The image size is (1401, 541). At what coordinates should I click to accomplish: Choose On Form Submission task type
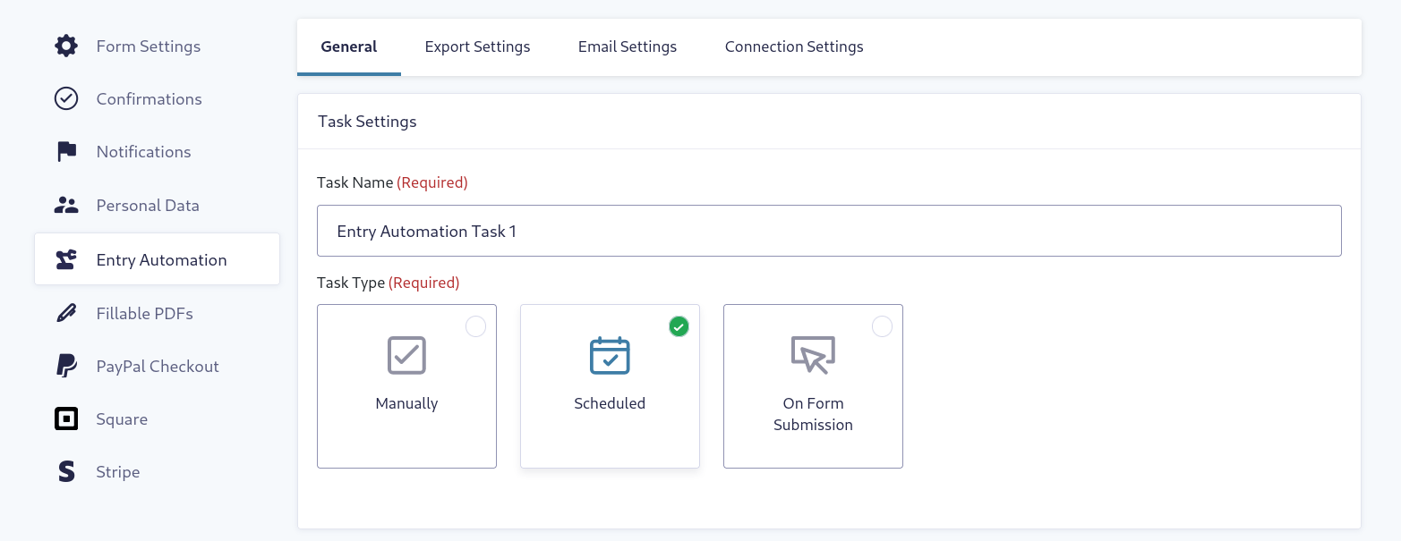882,326
